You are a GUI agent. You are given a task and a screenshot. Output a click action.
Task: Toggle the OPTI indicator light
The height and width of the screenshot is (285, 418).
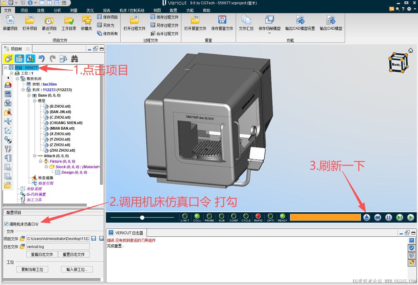[x=270, y=216]
